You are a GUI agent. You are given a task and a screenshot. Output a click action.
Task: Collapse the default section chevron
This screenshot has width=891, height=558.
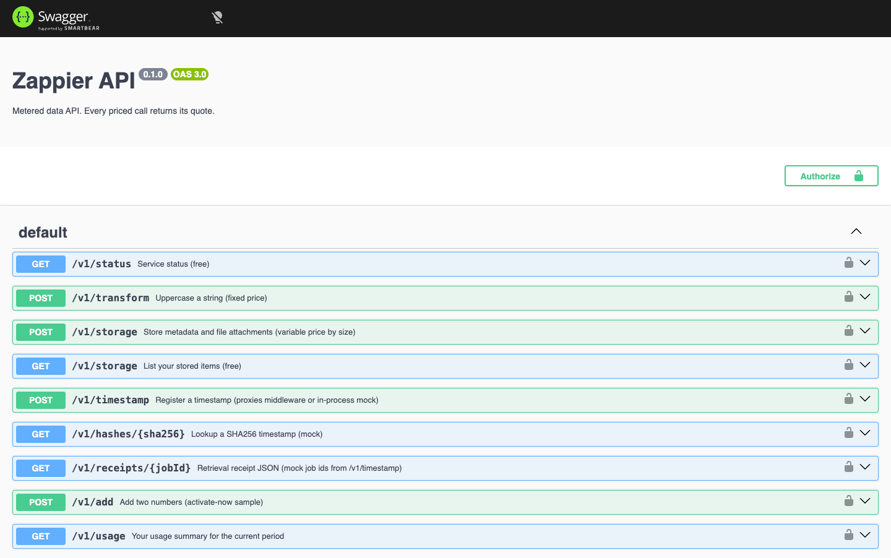click(856, 231)
